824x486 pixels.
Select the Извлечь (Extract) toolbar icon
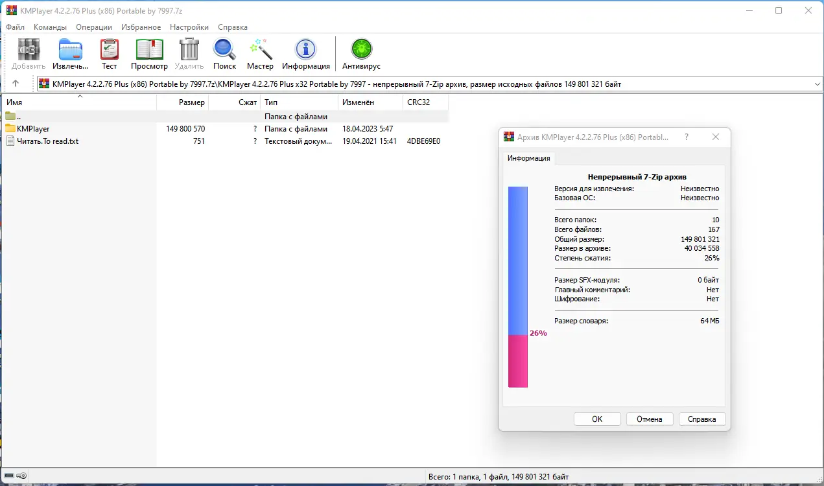(69, 49)
